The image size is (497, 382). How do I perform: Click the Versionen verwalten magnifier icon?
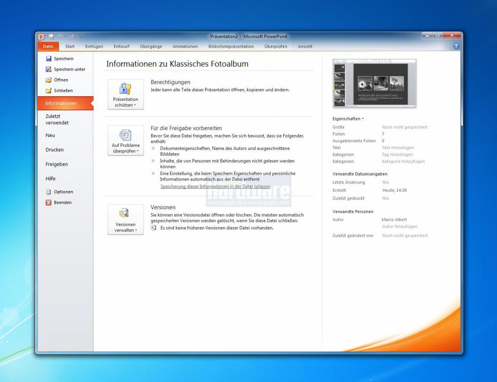(124, 213)
